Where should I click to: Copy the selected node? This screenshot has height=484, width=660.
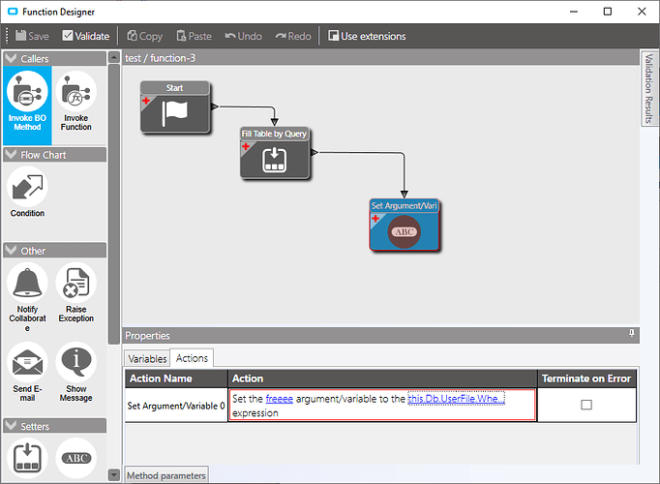pyautogui.click(x=145, y=36)
